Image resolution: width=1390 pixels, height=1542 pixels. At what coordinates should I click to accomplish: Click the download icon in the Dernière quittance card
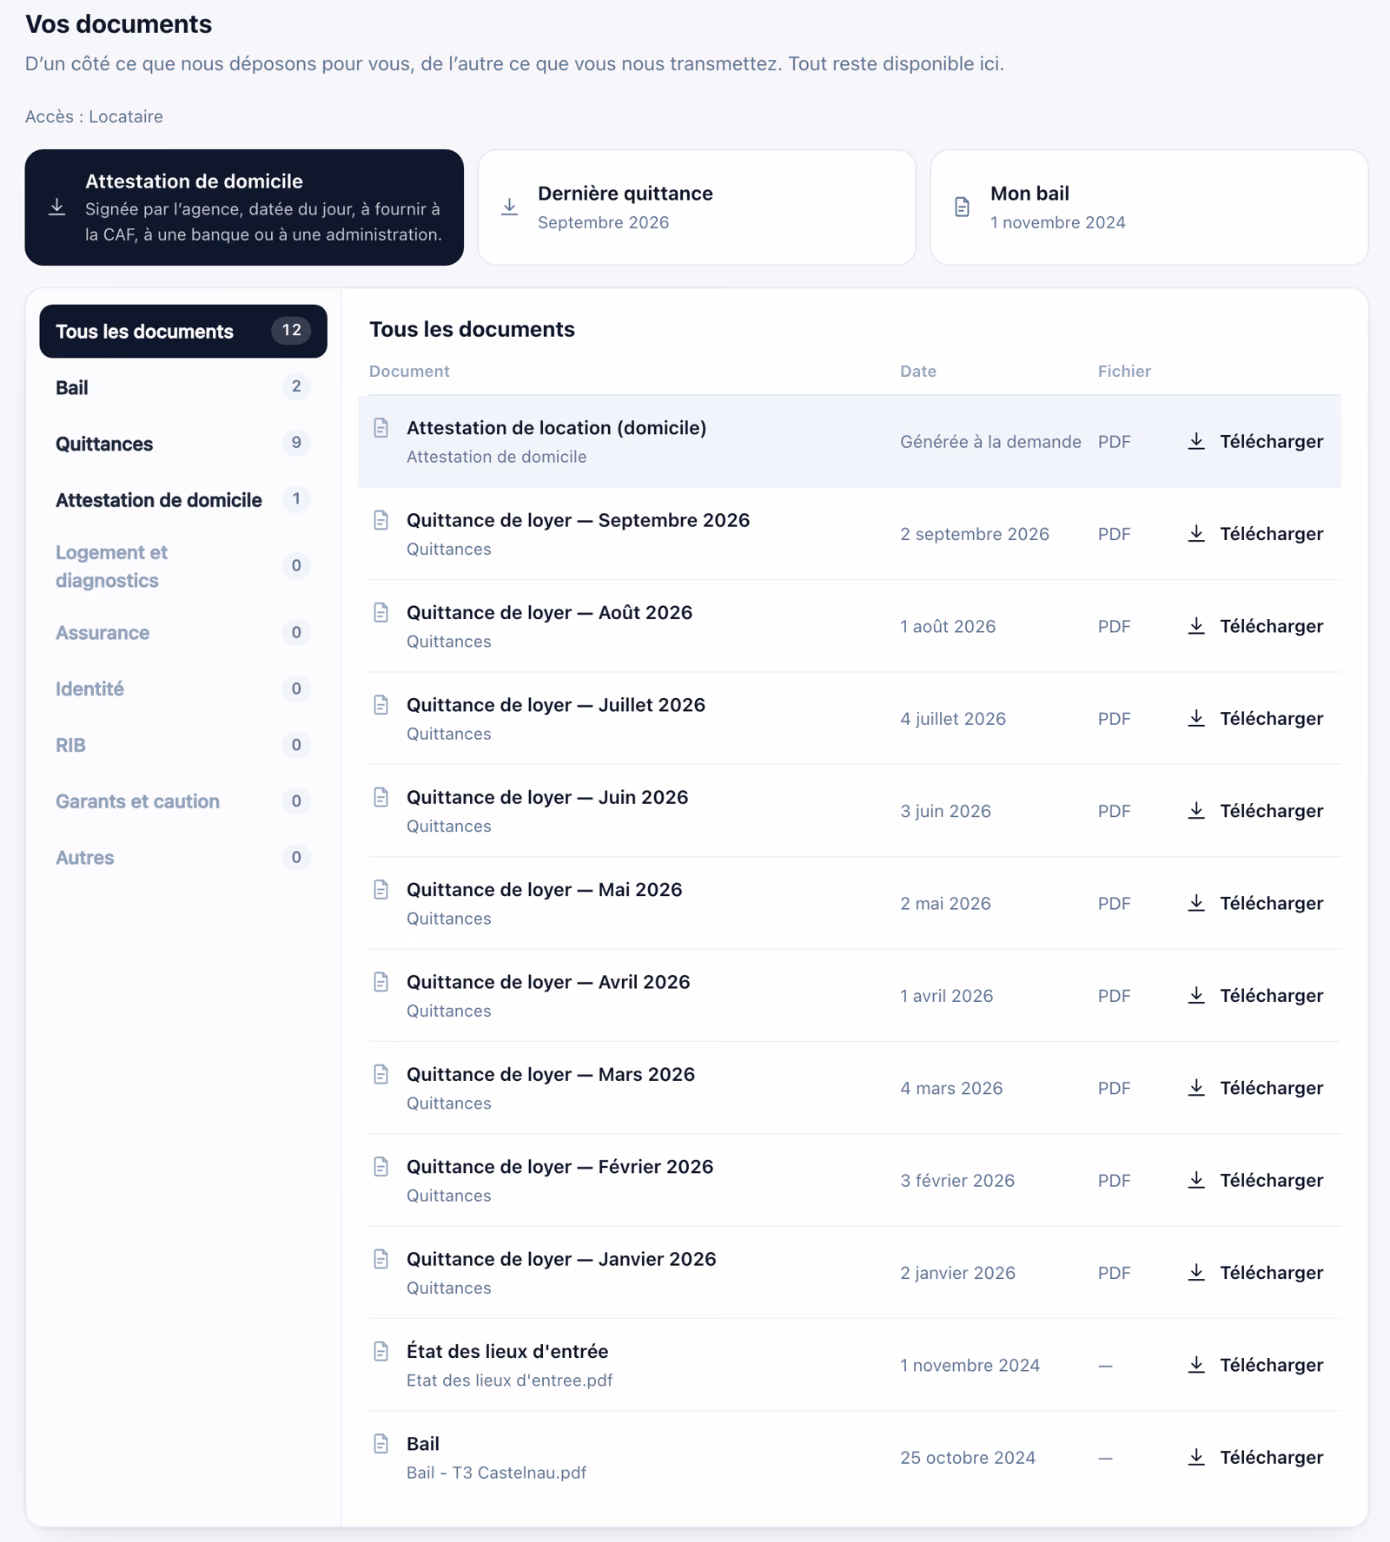pyautogui.click(x=510, y=208)
